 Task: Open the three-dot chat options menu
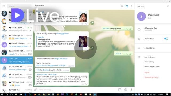(131, 6)
